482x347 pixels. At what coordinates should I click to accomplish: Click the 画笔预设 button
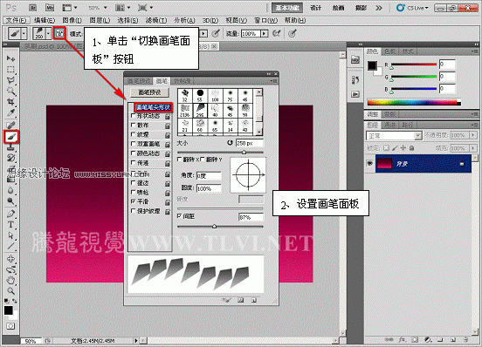click(149, 92)
